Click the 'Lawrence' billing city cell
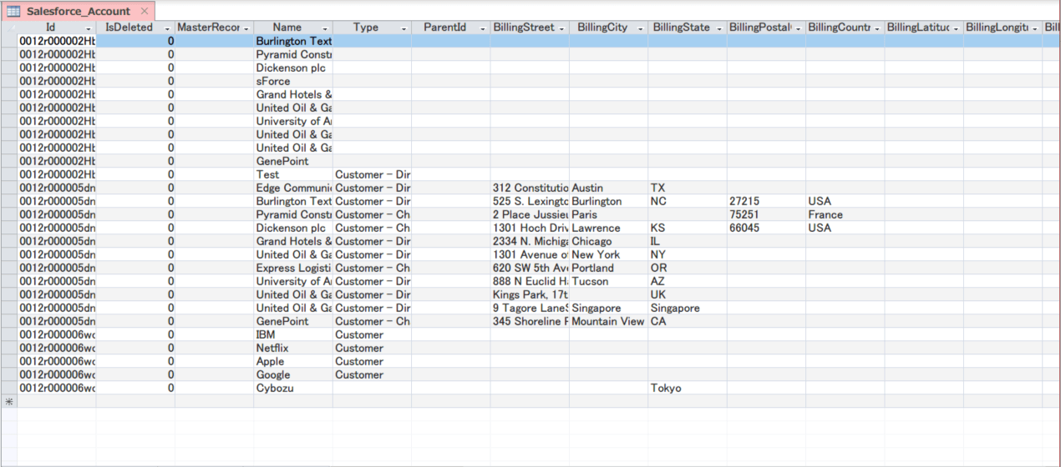Screen dimensions: 1061x467 click(608, 228)
